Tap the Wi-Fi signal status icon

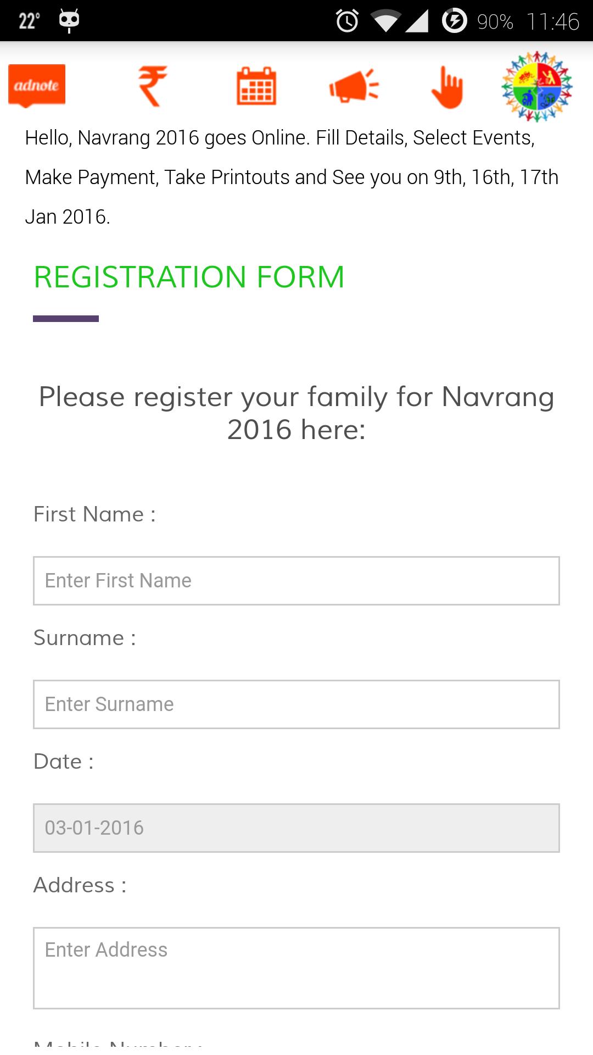click(x=386, y=21)
